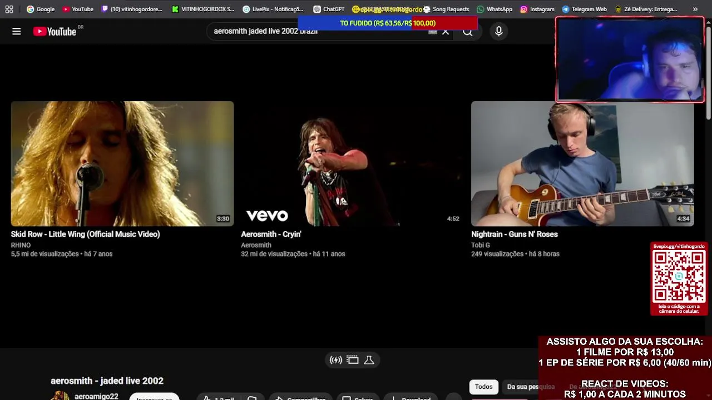Screen dimensions: 712x400
Task: Run search with the magnifier button
Action: 468,32
